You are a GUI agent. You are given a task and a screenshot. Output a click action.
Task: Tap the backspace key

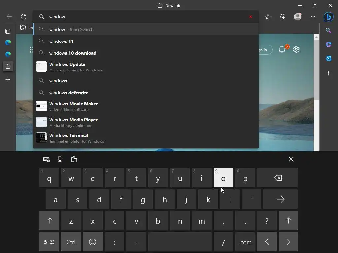pyautogui.click(x=278, y=178)
